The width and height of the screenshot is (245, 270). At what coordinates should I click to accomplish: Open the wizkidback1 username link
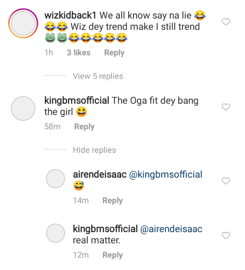point(70,15)
